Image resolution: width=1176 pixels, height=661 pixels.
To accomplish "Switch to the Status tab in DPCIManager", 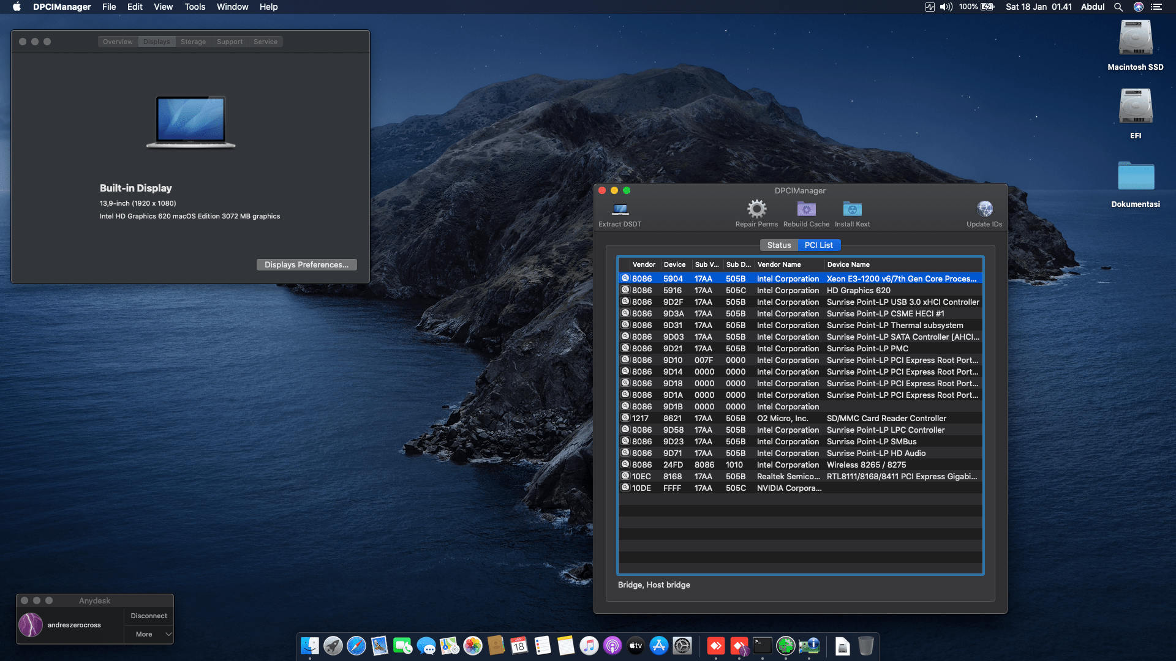I will tap(779, 245).
